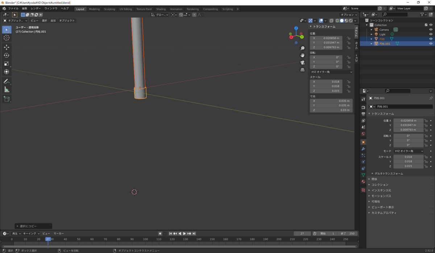The height and width of the screenshot is (253, 435).
Task: Hide Light with its eye icon
Action: (431, 34)
